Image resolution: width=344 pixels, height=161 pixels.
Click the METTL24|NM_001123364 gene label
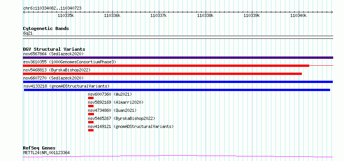click(46, 153)
